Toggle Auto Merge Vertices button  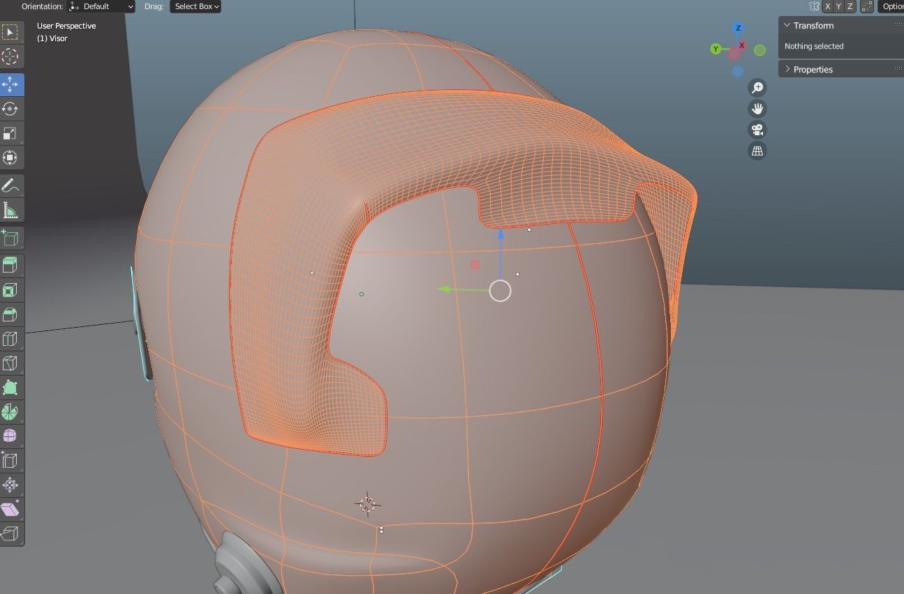(867, 6)
